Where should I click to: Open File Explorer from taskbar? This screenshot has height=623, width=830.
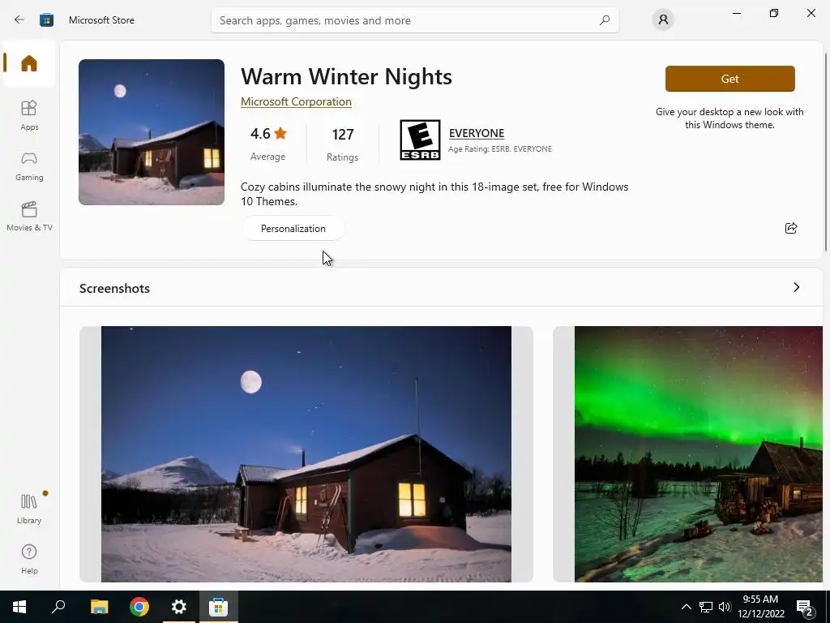[99, 607]
